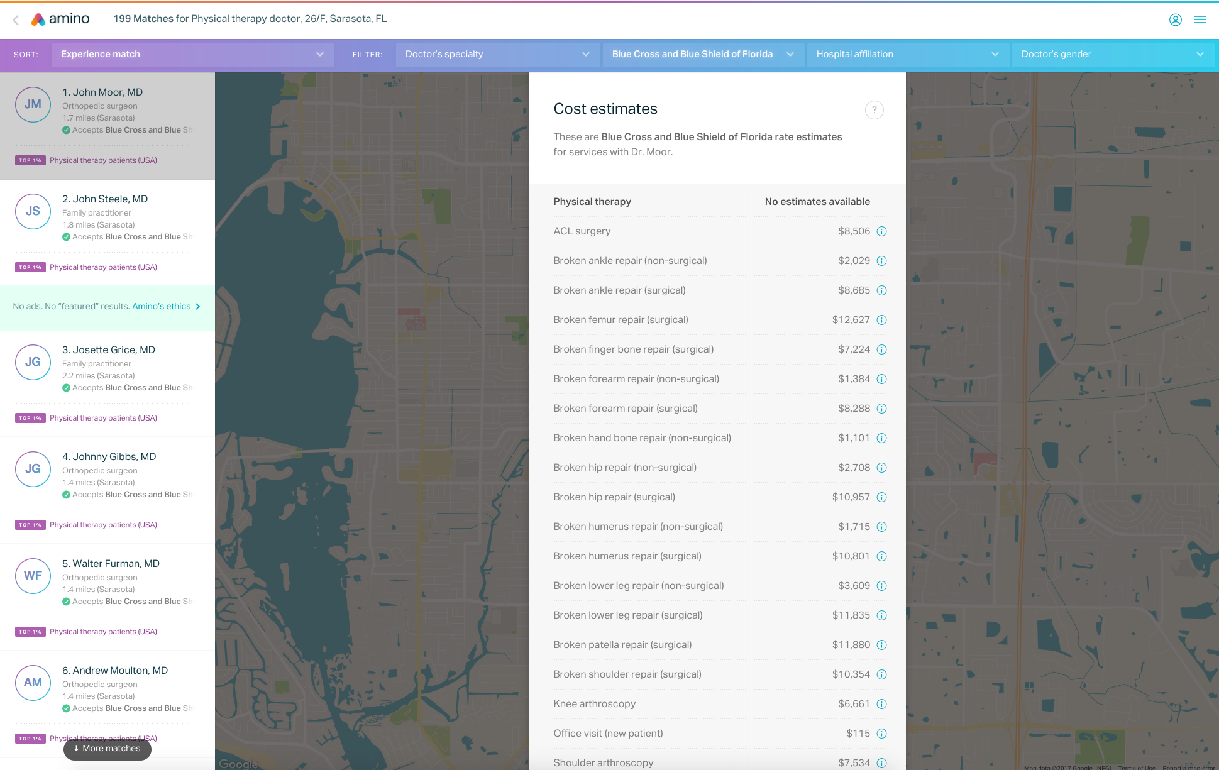Viewport: 1219px width, 770px height.
Task: Show info for Knee arthroscopy price
Action: [881, 704]
